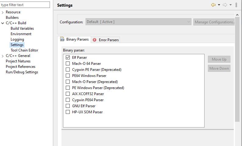
Task: Click the Move Up button
Action: coord(219,59)
